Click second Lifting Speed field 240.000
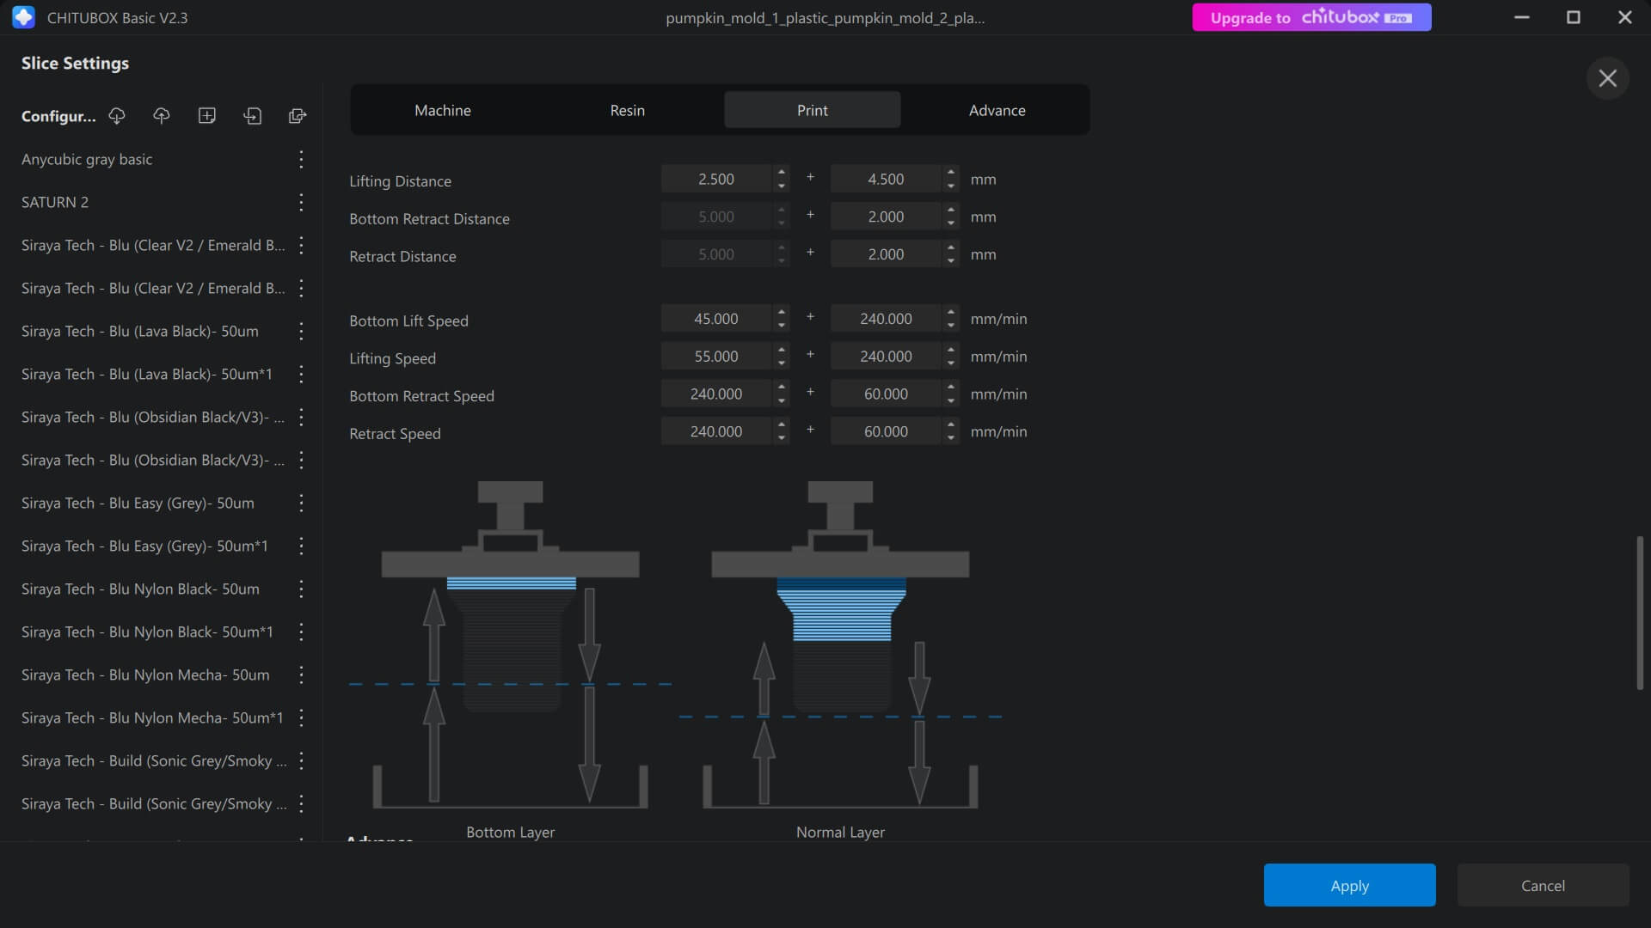The height and width of the screenshot is (928, 1651). 886,357
